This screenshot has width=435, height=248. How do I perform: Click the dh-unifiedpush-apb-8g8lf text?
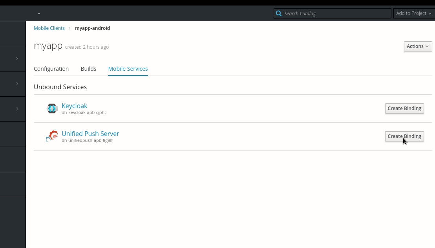tap(87, 140)
